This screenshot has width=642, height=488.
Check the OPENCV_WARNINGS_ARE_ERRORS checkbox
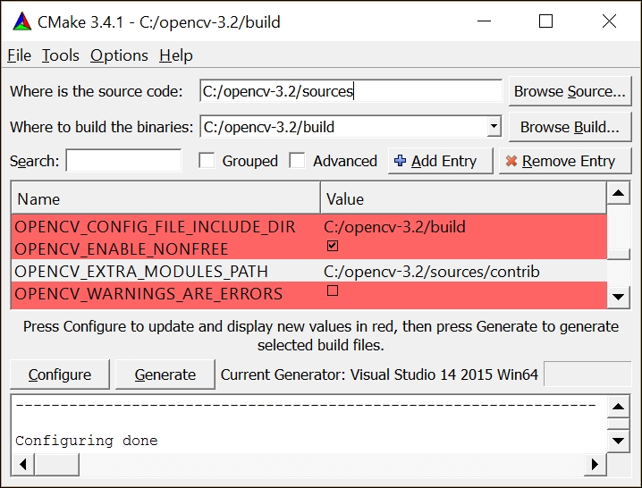(x=333, y=290)
